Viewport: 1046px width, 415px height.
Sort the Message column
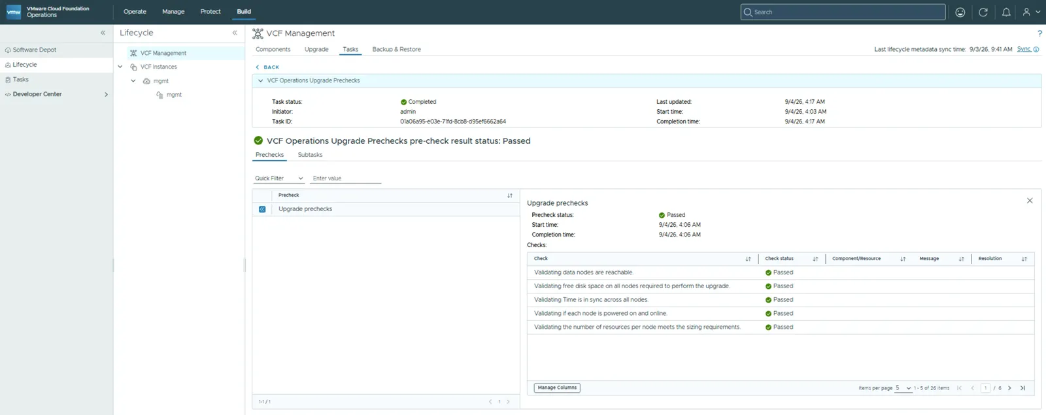pyautogui.click(x=961, y=259)
